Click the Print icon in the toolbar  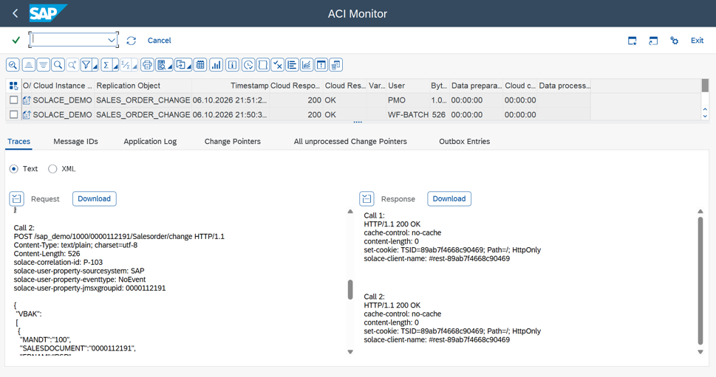[147, 65]
